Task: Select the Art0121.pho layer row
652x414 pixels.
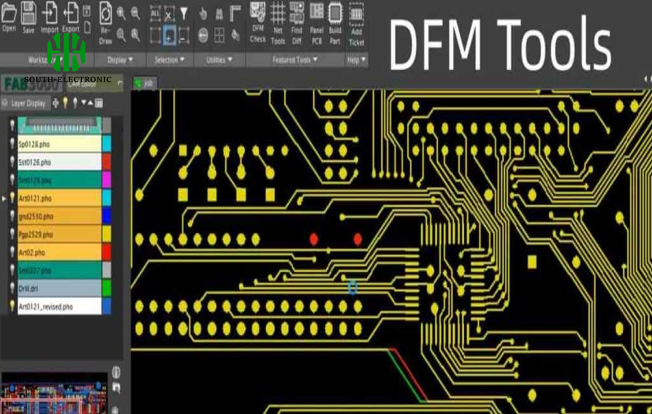Action: (x=59, y=198)
